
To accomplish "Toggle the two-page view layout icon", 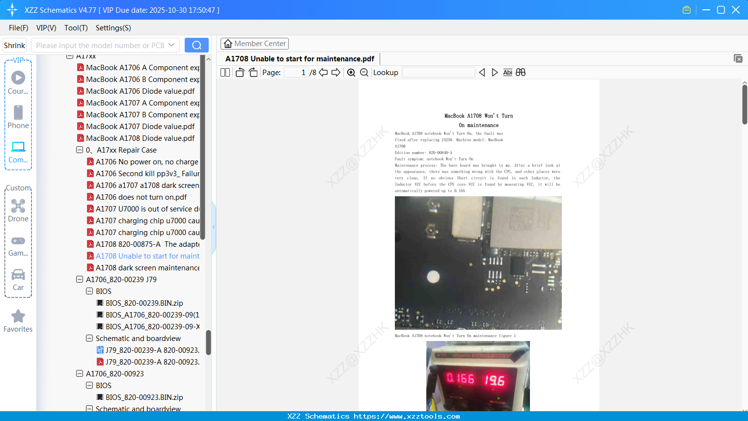I will [x=225, y=72].
